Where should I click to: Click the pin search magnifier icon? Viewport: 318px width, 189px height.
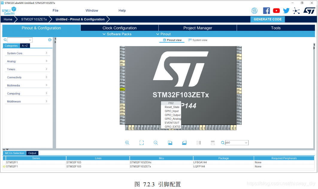(x=223, y=143)
